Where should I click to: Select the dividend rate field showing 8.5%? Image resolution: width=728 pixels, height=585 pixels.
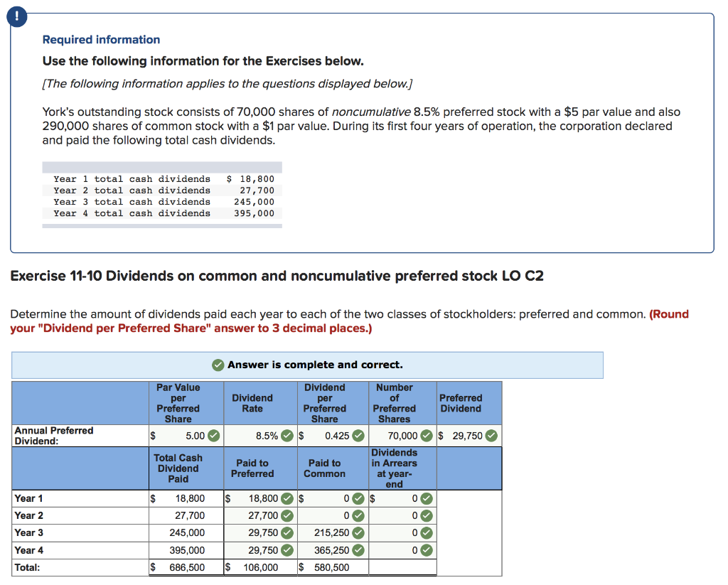pos(260,436)
